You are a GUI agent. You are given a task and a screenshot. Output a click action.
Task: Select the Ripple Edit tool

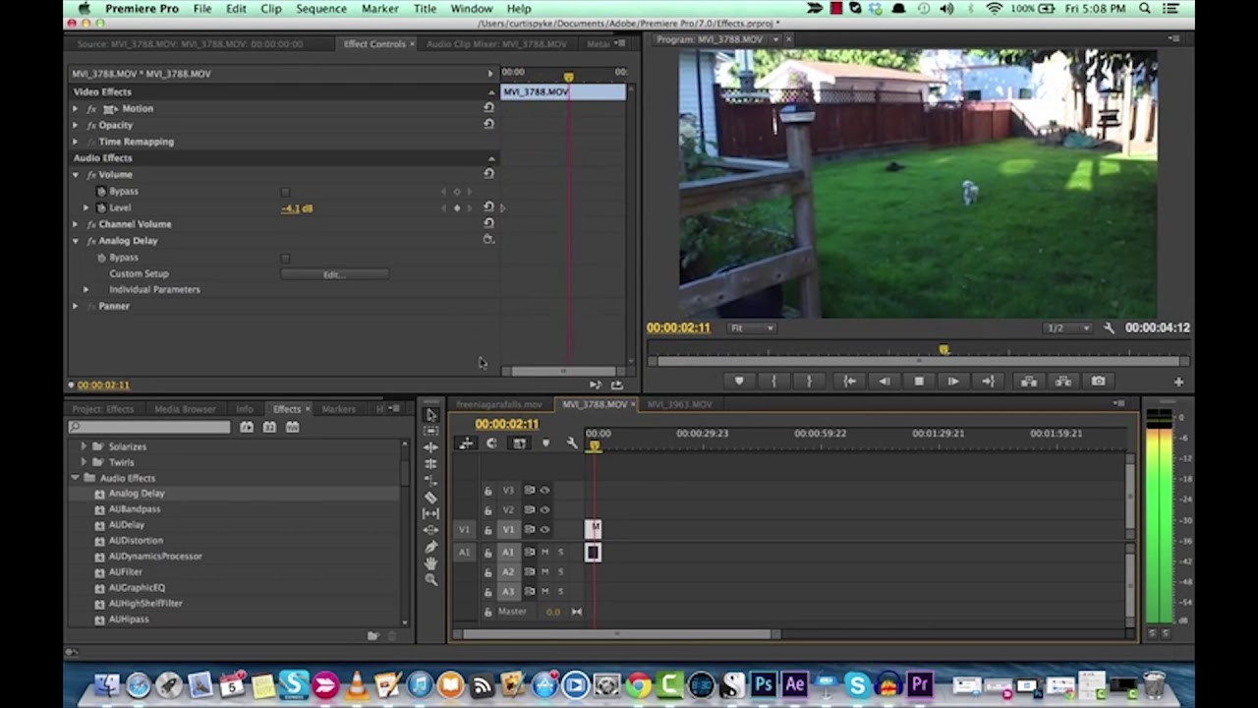430,447
